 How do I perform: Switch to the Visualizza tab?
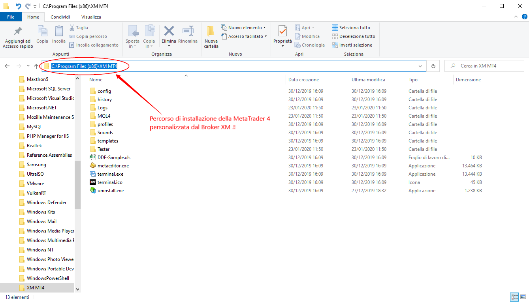tap(91, 17)
